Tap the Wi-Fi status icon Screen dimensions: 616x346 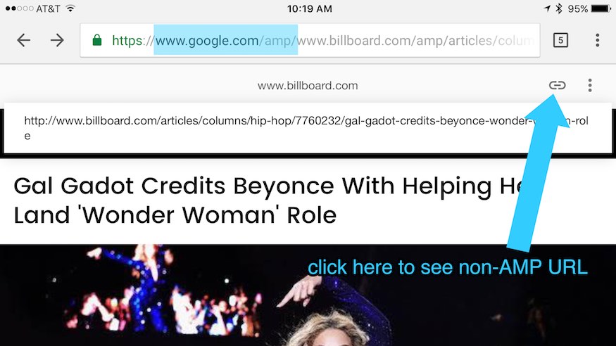70,8
